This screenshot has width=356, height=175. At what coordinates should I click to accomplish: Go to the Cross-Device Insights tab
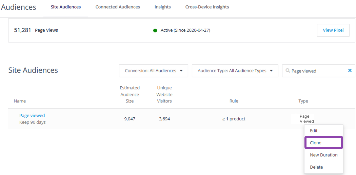point(207,7)
